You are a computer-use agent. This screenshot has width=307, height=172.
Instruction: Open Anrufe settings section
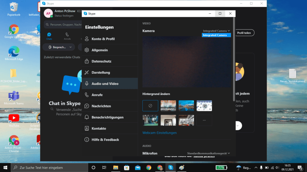click(110, 95)
